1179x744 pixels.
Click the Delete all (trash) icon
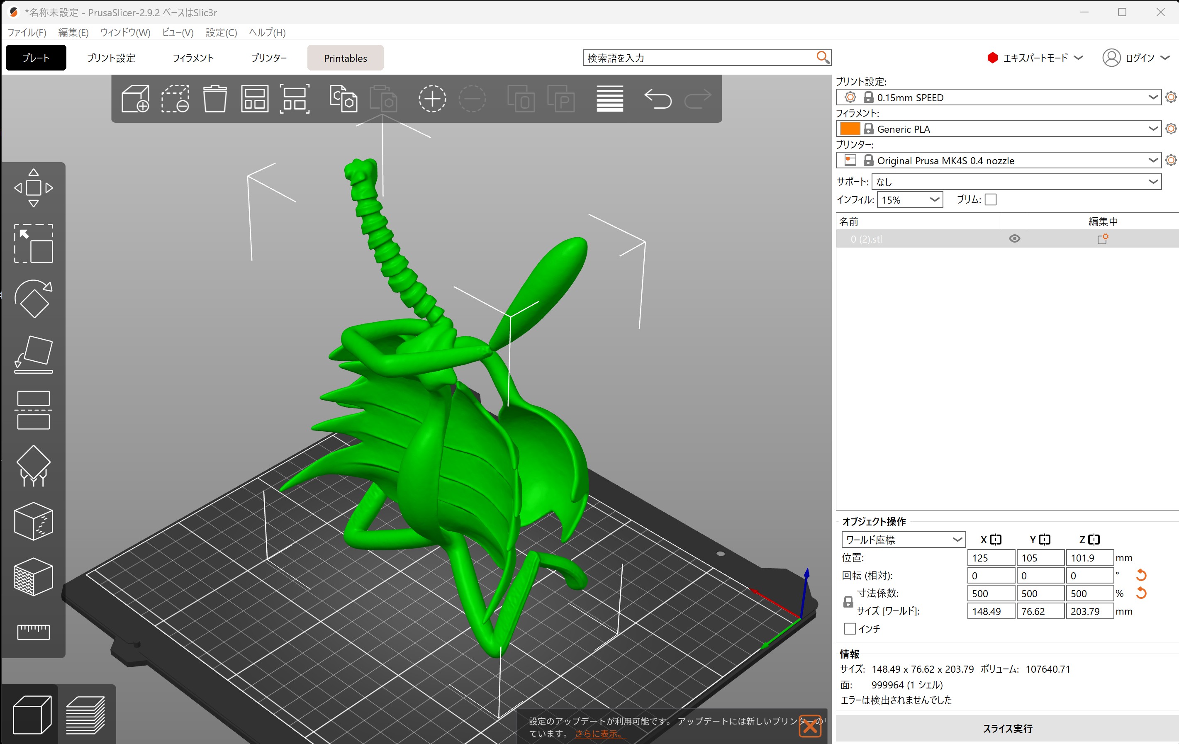pos(215,98)
